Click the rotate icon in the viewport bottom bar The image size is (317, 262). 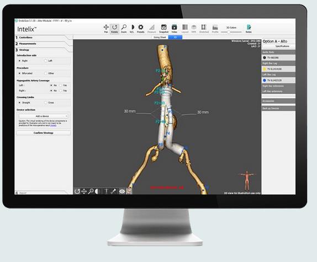pos(77,191)
